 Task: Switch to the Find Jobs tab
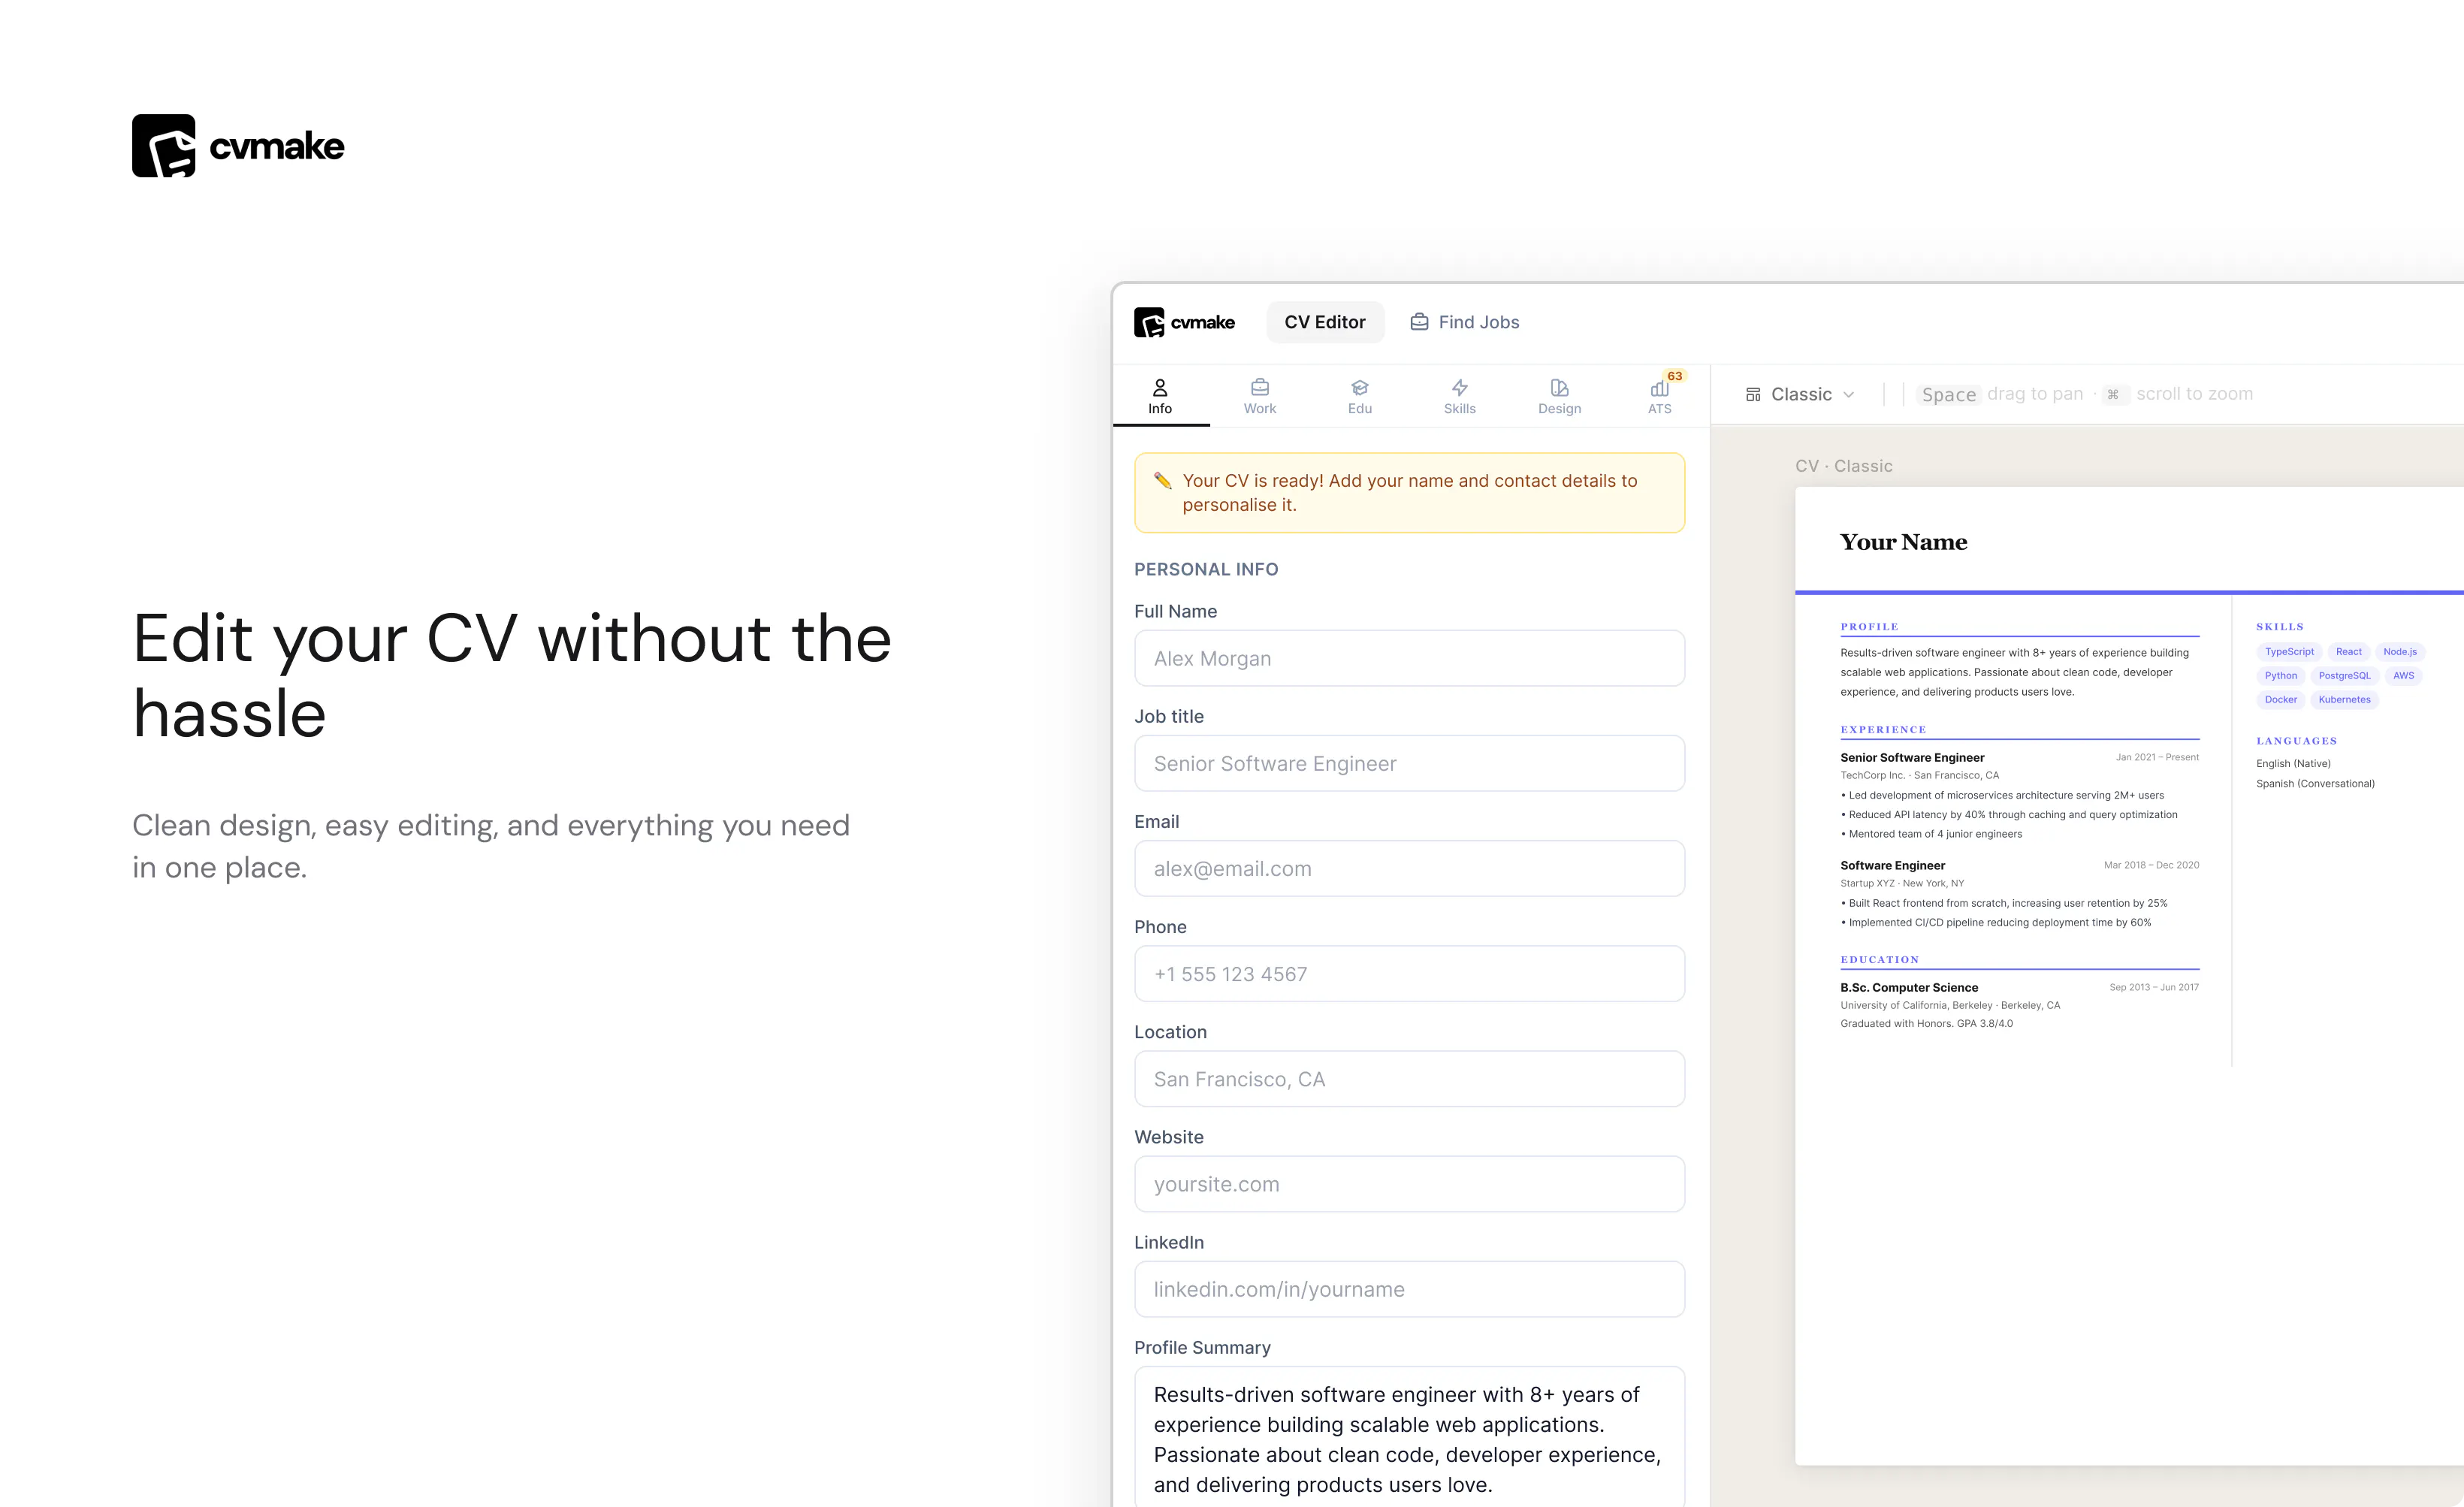tap(1465, 322)
